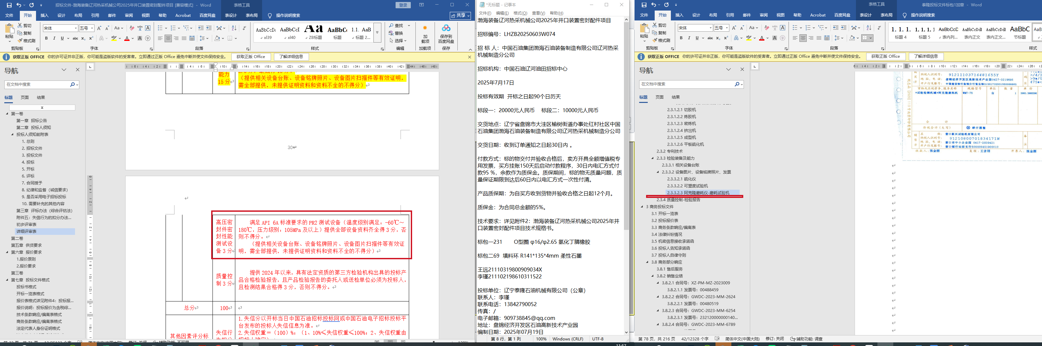Undo the last action in left Word window
This screenshot has height=346, width=1042.
(19, 5)
